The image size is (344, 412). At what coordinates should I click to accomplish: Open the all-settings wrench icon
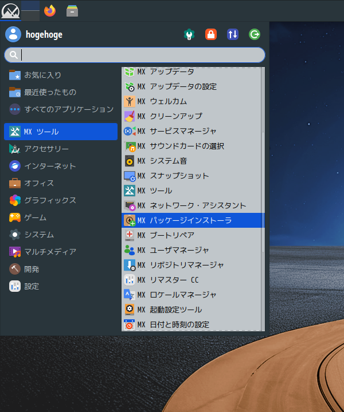(189, 34)
